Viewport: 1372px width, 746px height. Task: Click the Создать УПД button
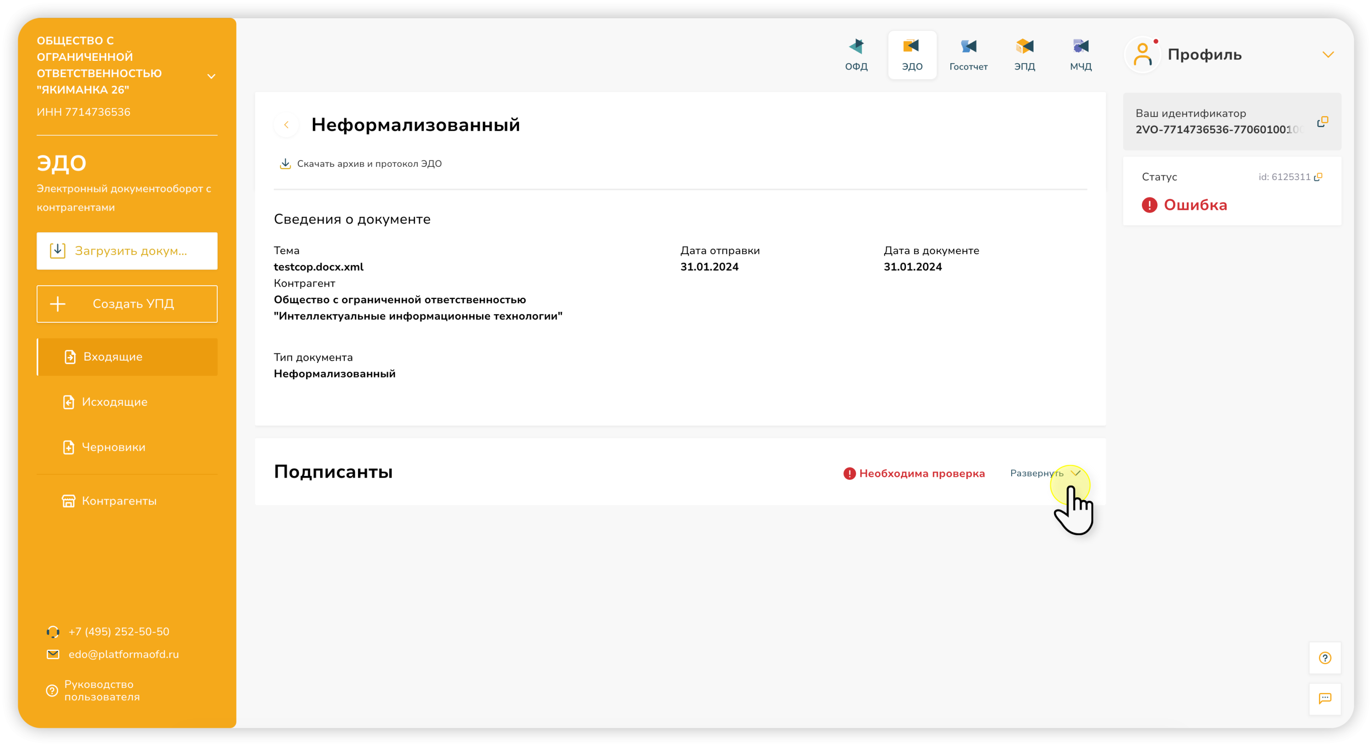point(127,304)
